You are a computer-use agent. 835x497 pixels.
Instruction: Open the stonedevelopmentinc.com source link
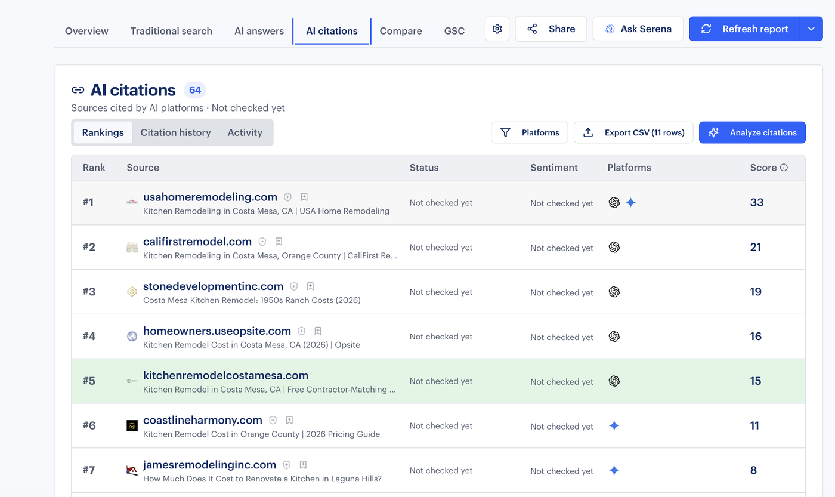[x=214, y=286]
